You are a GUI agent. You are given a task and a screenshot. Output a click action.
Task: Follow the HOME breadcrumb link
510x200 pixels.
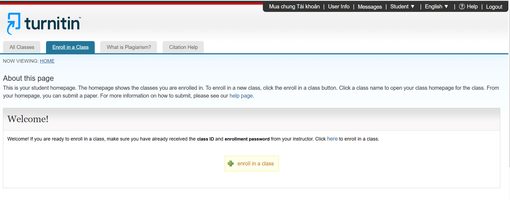click(47, 61)
